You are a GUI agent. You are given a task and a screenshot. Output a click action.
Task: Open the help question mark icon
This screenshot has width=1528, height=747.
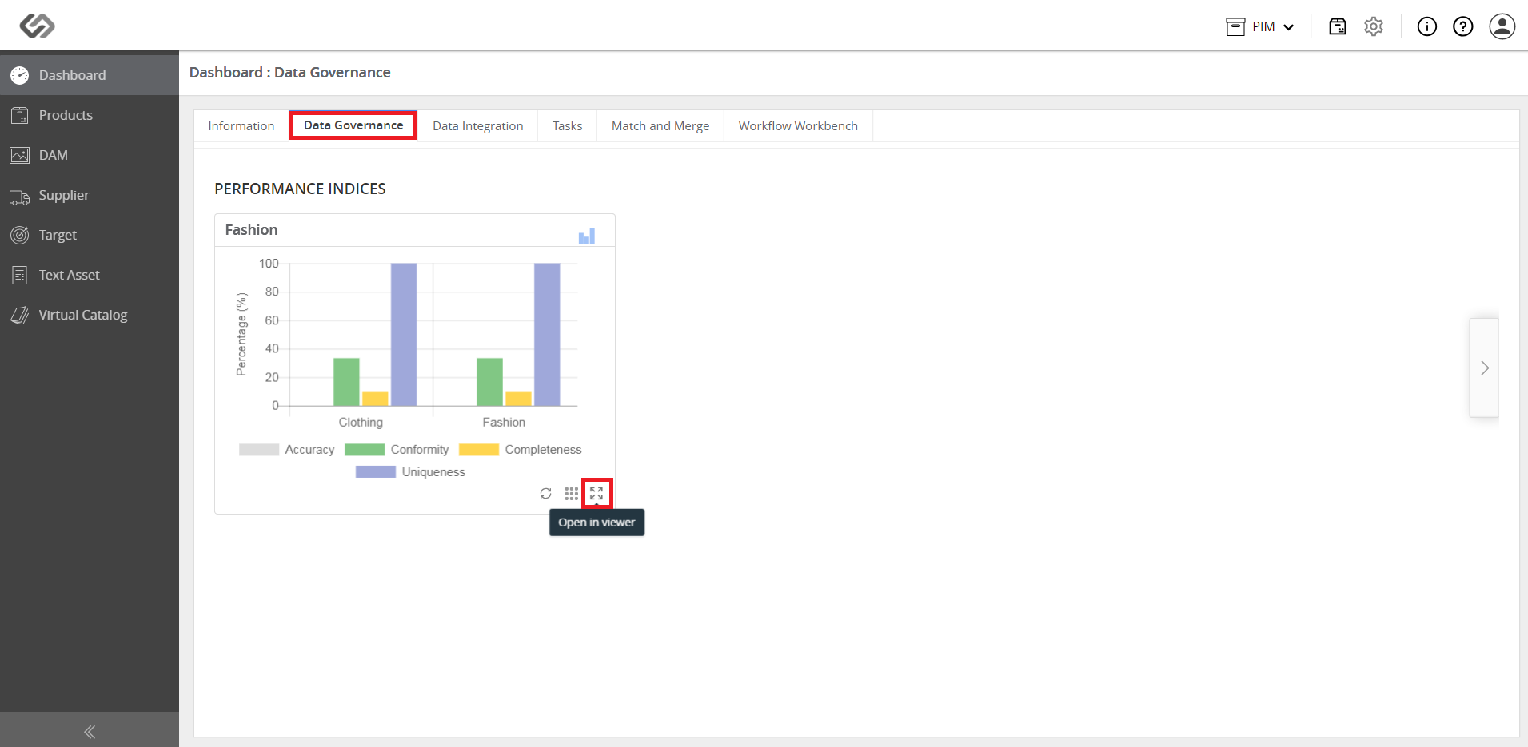pyautogui.click(x=1463, y=26)
